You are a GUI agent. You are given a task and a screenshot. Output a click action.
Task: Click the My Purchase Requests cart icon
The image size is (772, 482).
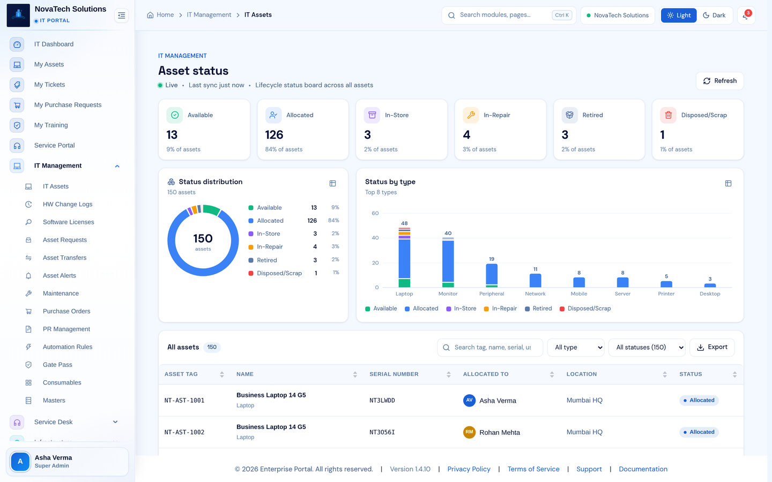point(17,105)
